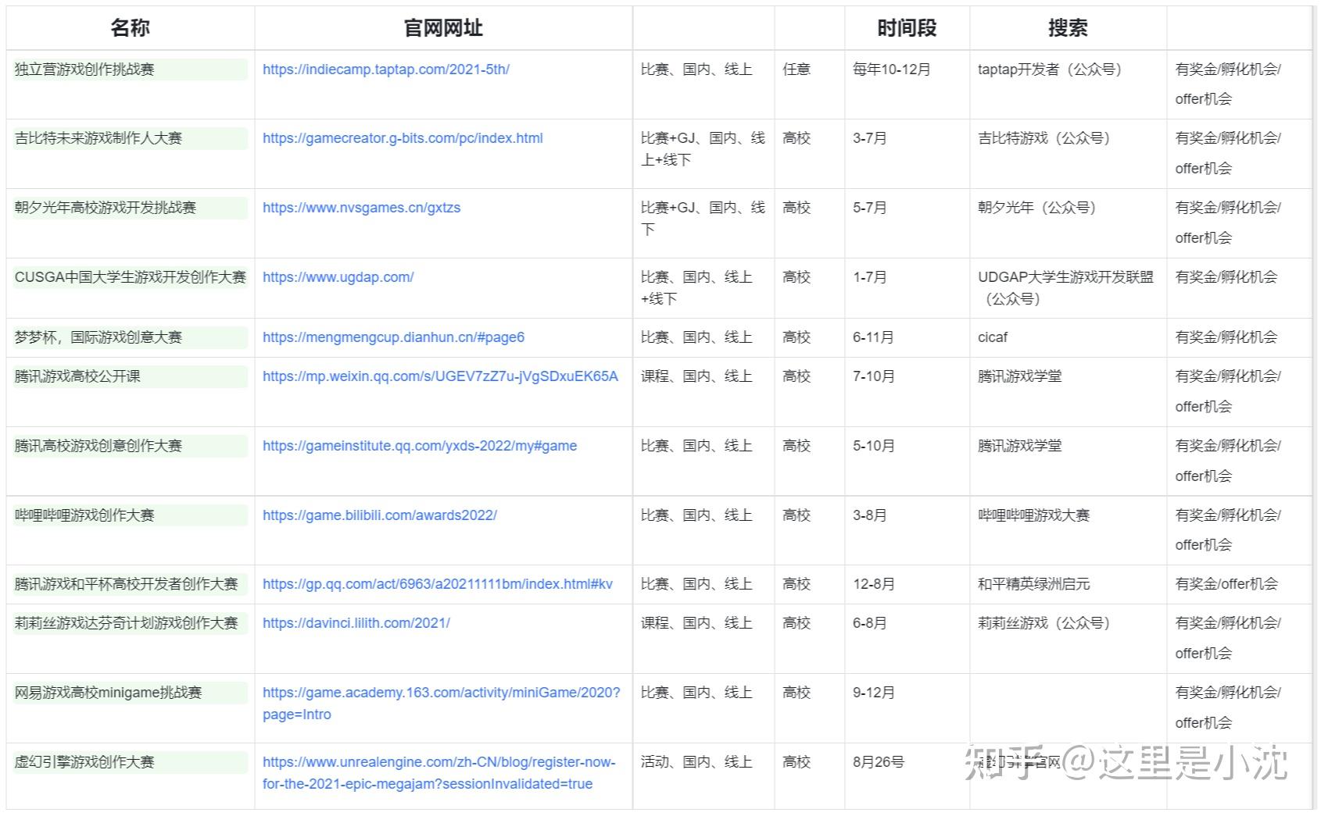Open the www.nvsgames.cn/gxtzs link
1321x816 pixels.
click(x=361, y=208)
